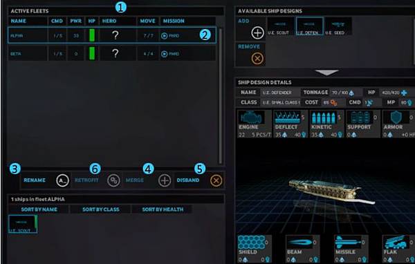Click the RETROFIT label button
The width and height of the screenshot is (415, 264).
pos(86,180)
